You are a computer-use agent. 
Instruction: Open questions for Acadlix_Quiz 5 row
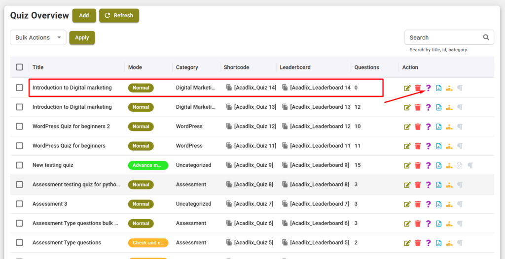click(x=428, y=243)
